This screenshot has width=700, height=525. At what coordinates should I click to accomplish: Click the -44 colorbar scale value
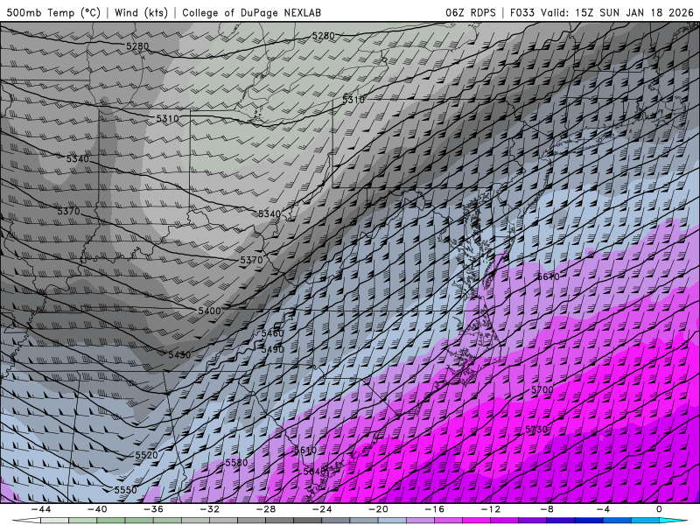point(41,509)
